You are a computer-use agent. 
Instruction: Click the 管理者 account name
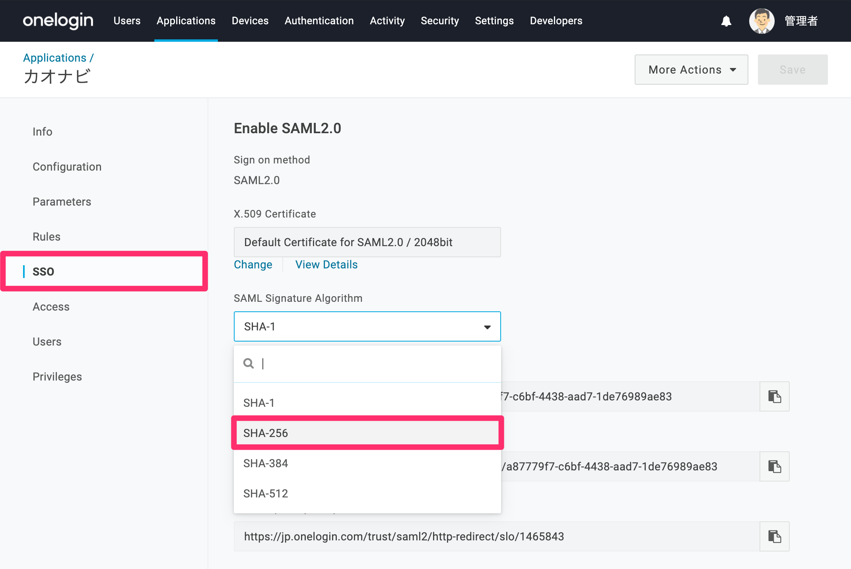point(801,21)
